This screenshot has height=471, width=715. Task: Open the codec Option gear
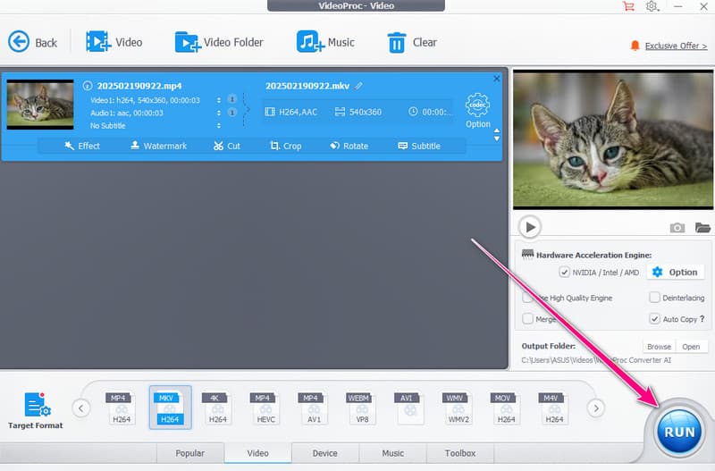point(477,105)
